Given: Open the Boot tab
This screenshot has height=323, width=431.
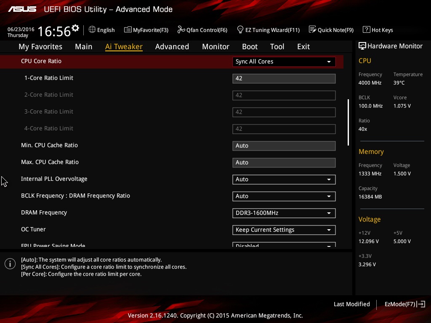Looking at the screenshot, I should coord(250,46).
